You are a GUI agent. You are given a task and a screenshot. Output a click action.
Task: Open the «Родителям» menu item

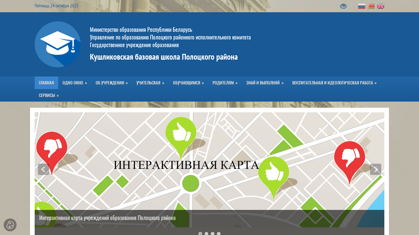pos(225,83)
